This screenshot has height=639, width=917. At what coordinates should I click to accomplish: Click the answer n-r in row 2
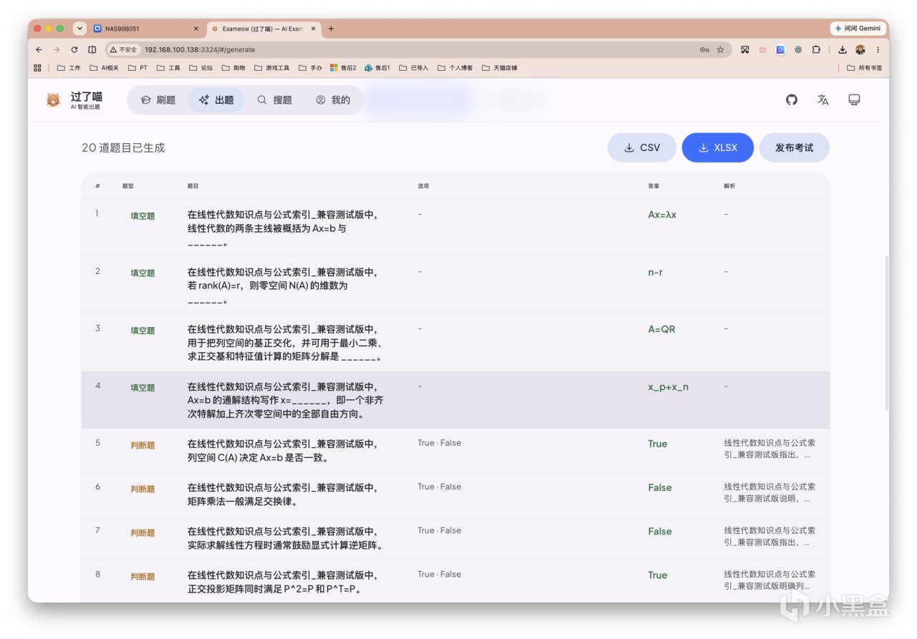[656, 272]
